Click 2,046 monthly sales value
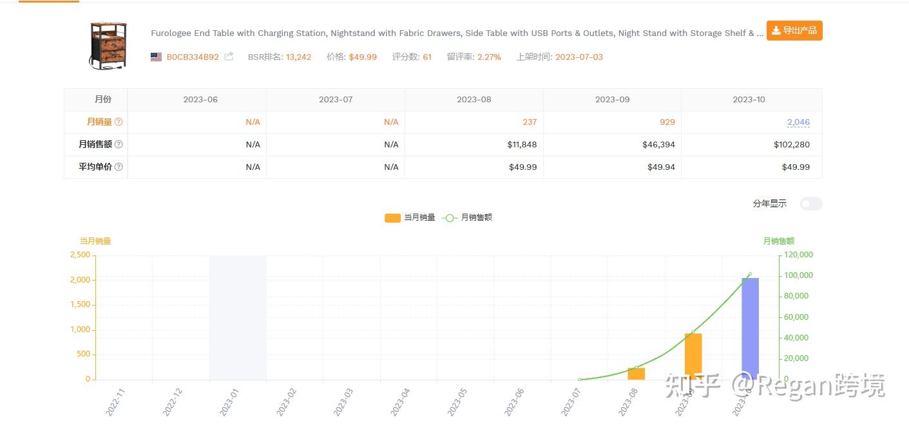909x426 pixels. (x=798, y=122)
